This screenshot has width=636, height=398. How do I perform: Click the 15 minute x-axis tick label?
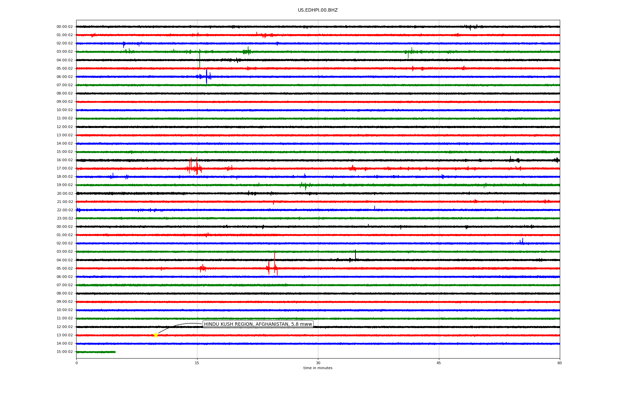click(197, 363)
